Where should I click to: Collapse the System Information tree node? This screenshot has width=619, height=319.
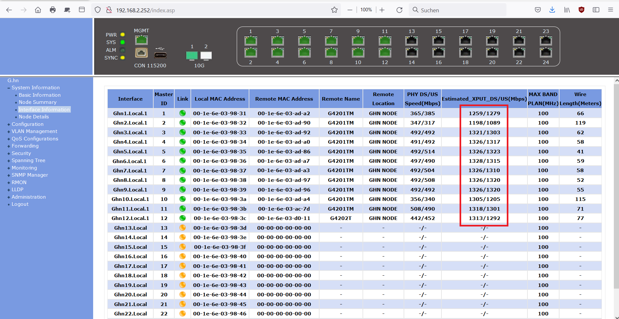(x=9, y=88)
